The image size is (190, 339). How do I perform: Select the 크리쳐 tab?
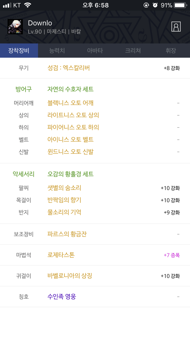point(133,51)
